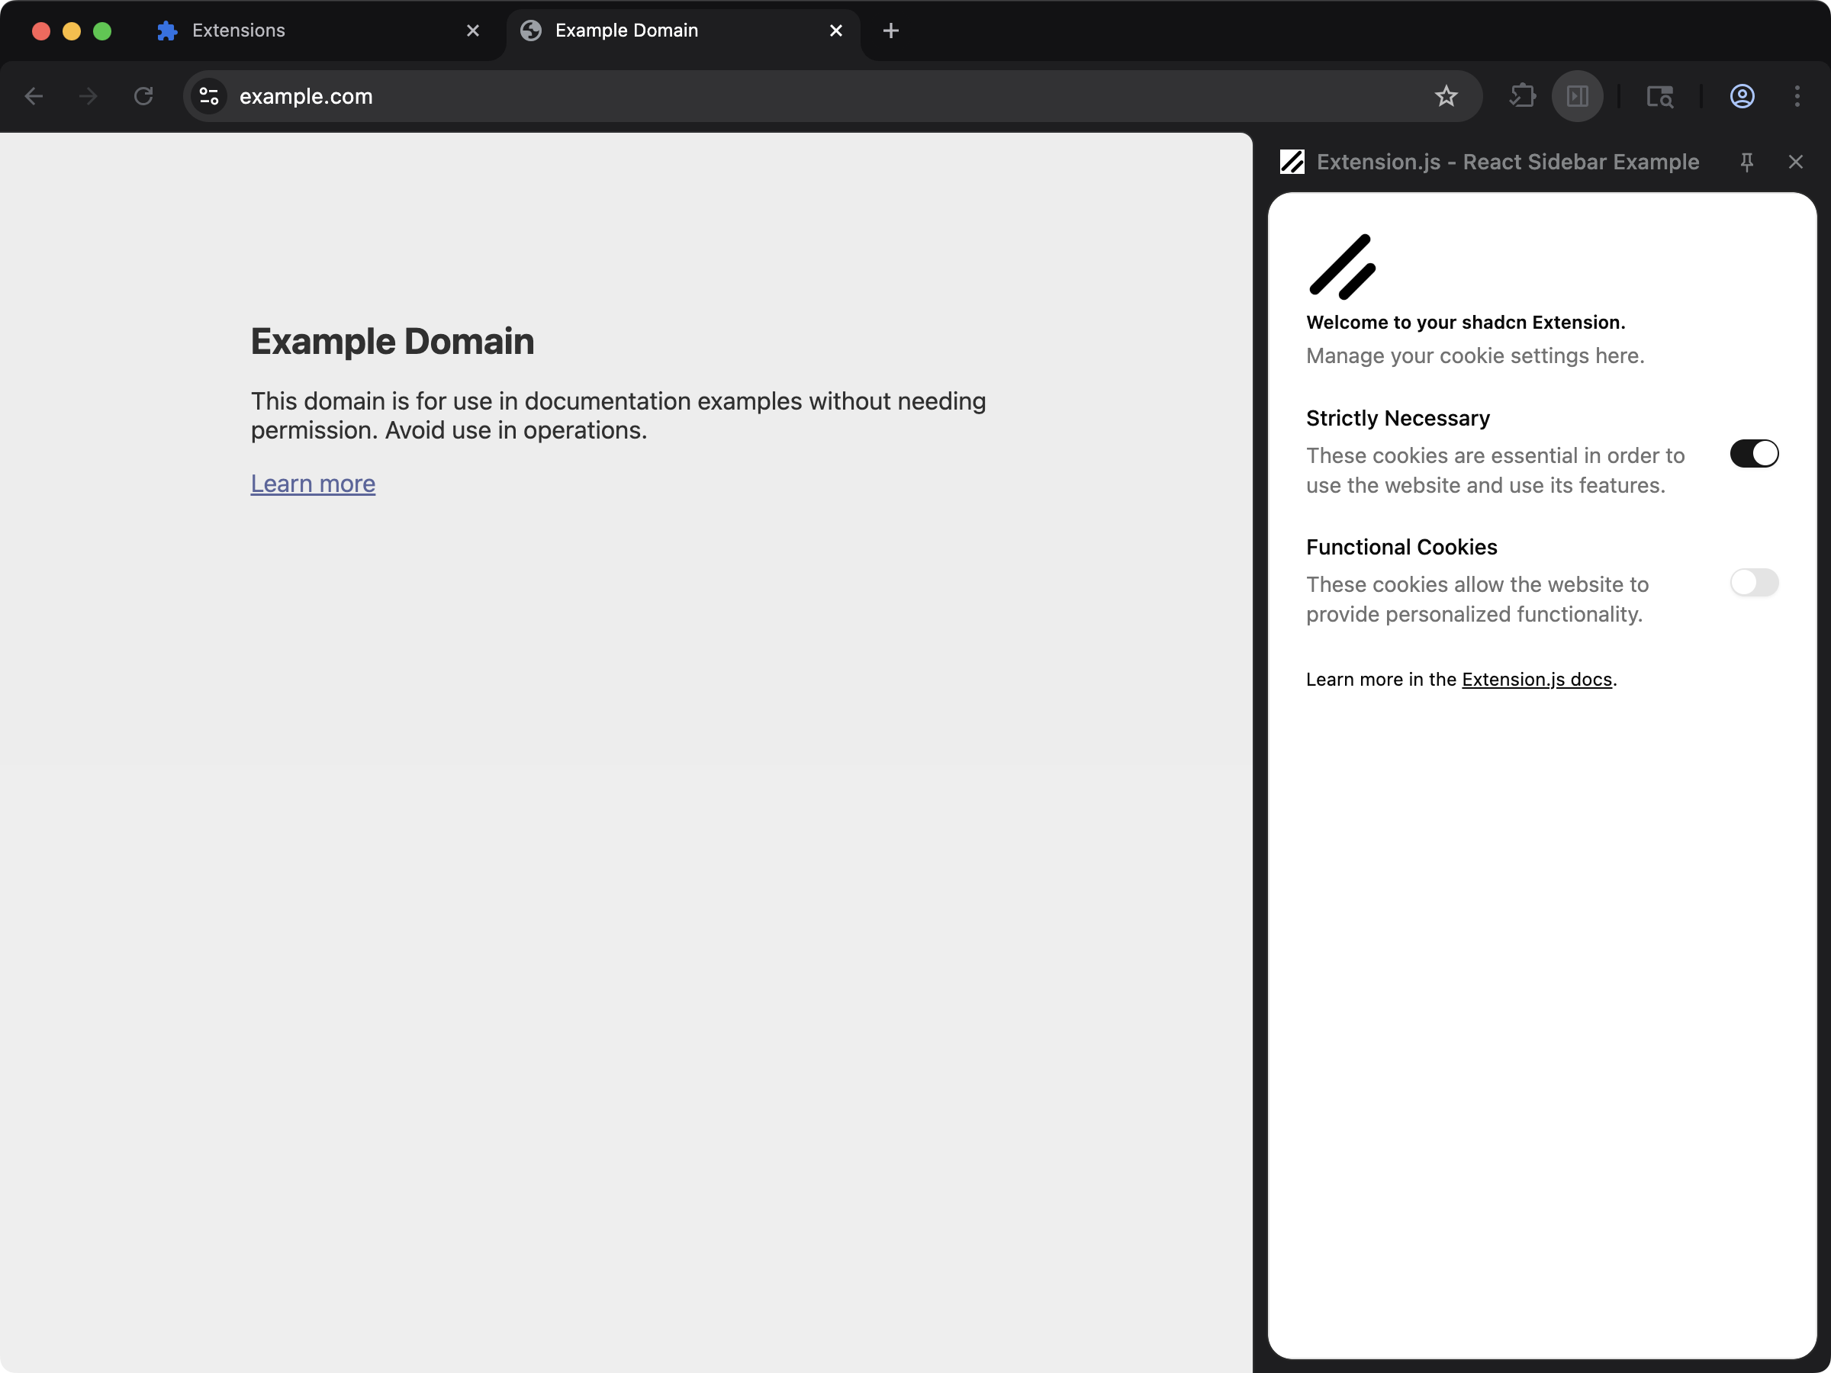Switch to the Extensions tab
The image size is (1831, 1373).
tap(237, 30)
